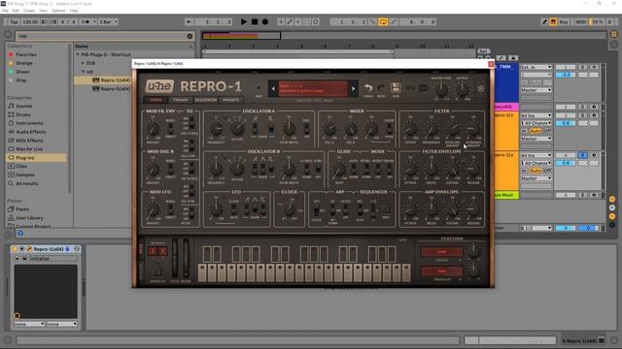Switch to the TWEAKS tab in Repro-1

(181, 100)
